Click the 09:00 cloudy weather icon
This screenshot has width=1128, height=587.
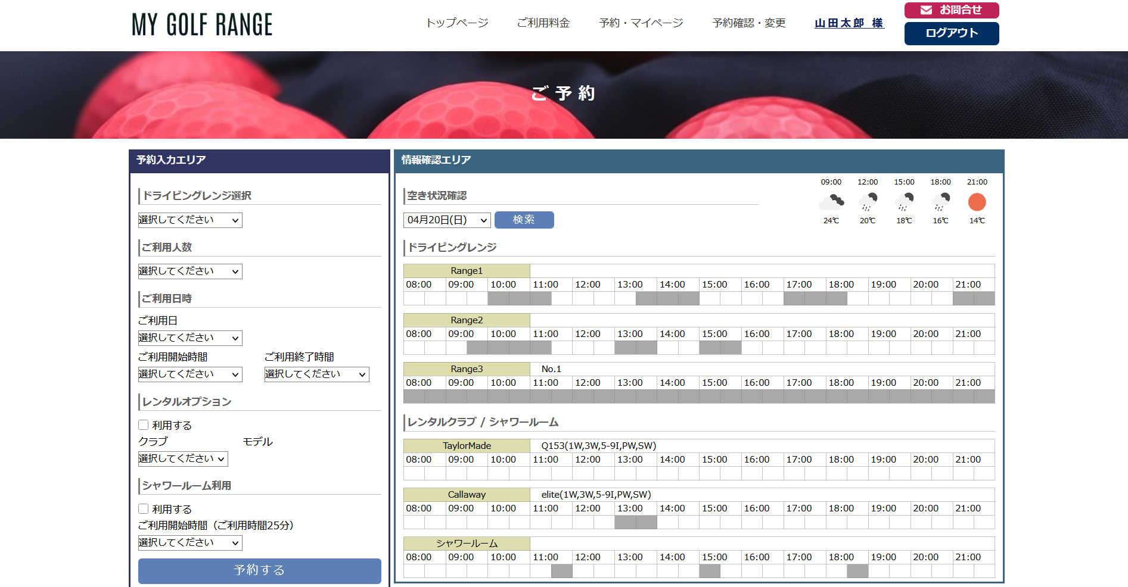click(831, 202)
